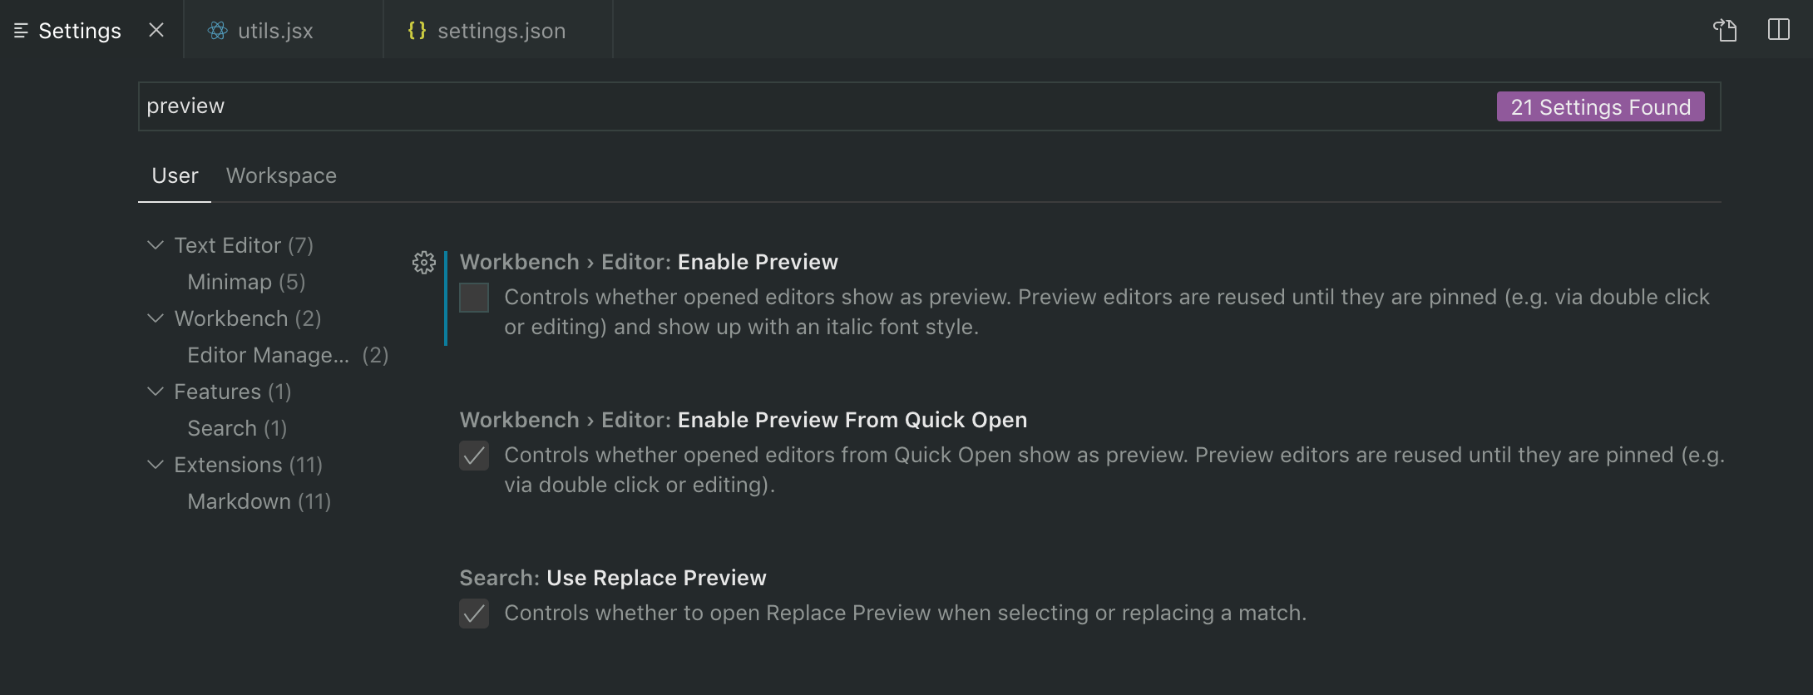Switch to the Workspace settings tab
Image resolution: width=1813 pixels, height=695 pixels.
point(280,175)
